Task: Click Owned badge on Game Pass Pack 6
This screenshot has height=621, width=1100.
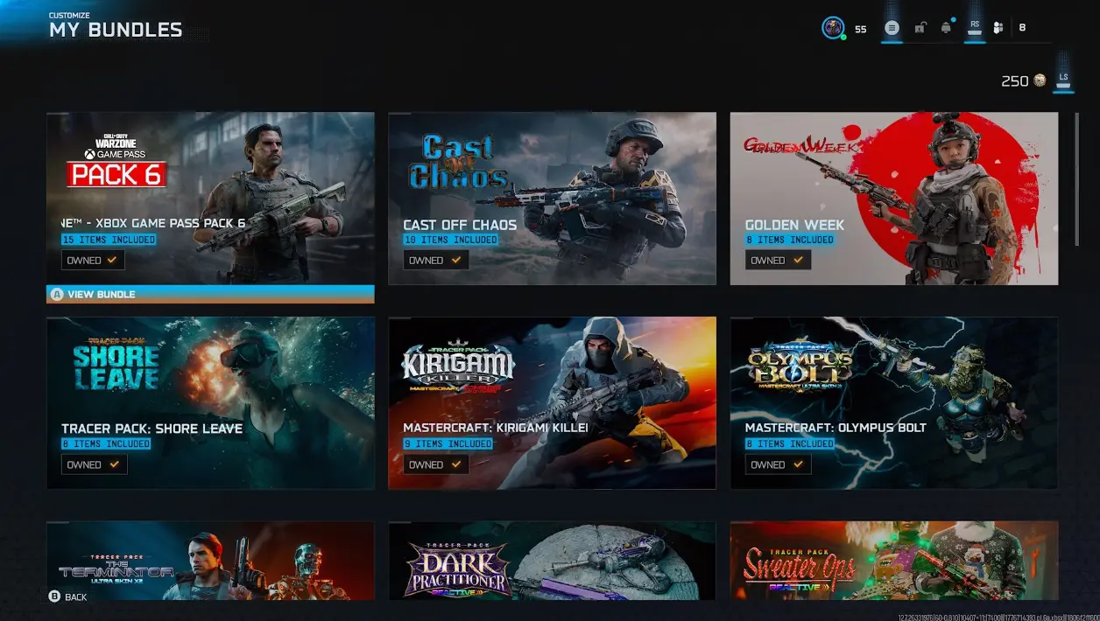Action: pos(93,260)
